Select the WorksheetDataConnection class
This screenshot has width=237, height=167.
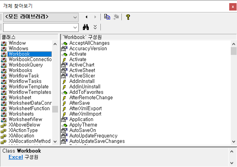(30, 103)
